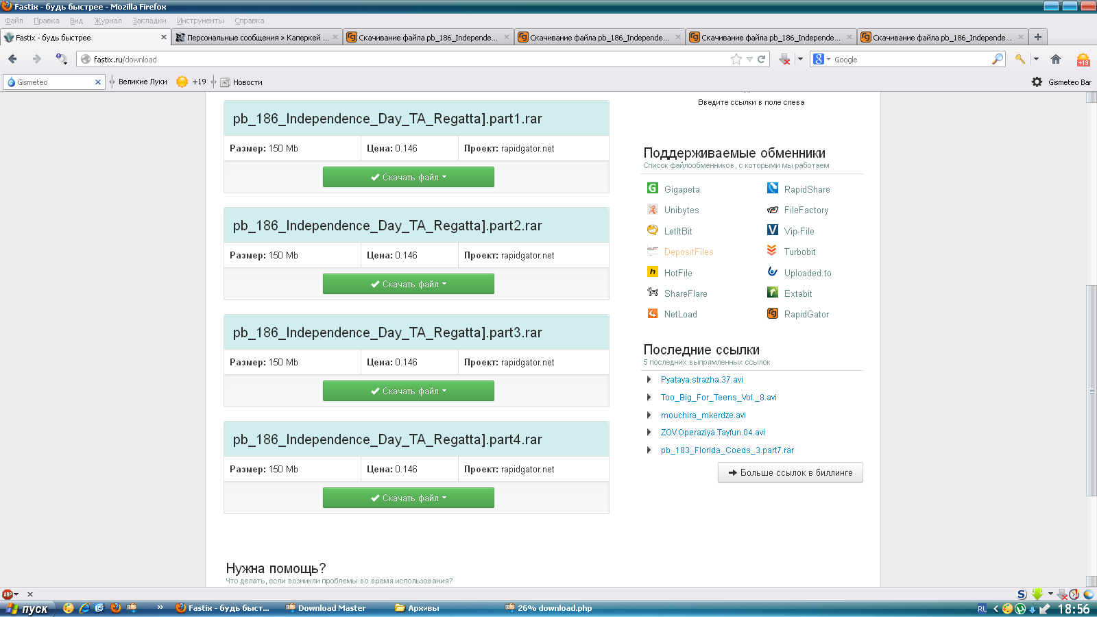Image resolution: width=1097 pixels, height=617 pixels.
Task: Open the Unibytes link
Action: tap(682, 210)
